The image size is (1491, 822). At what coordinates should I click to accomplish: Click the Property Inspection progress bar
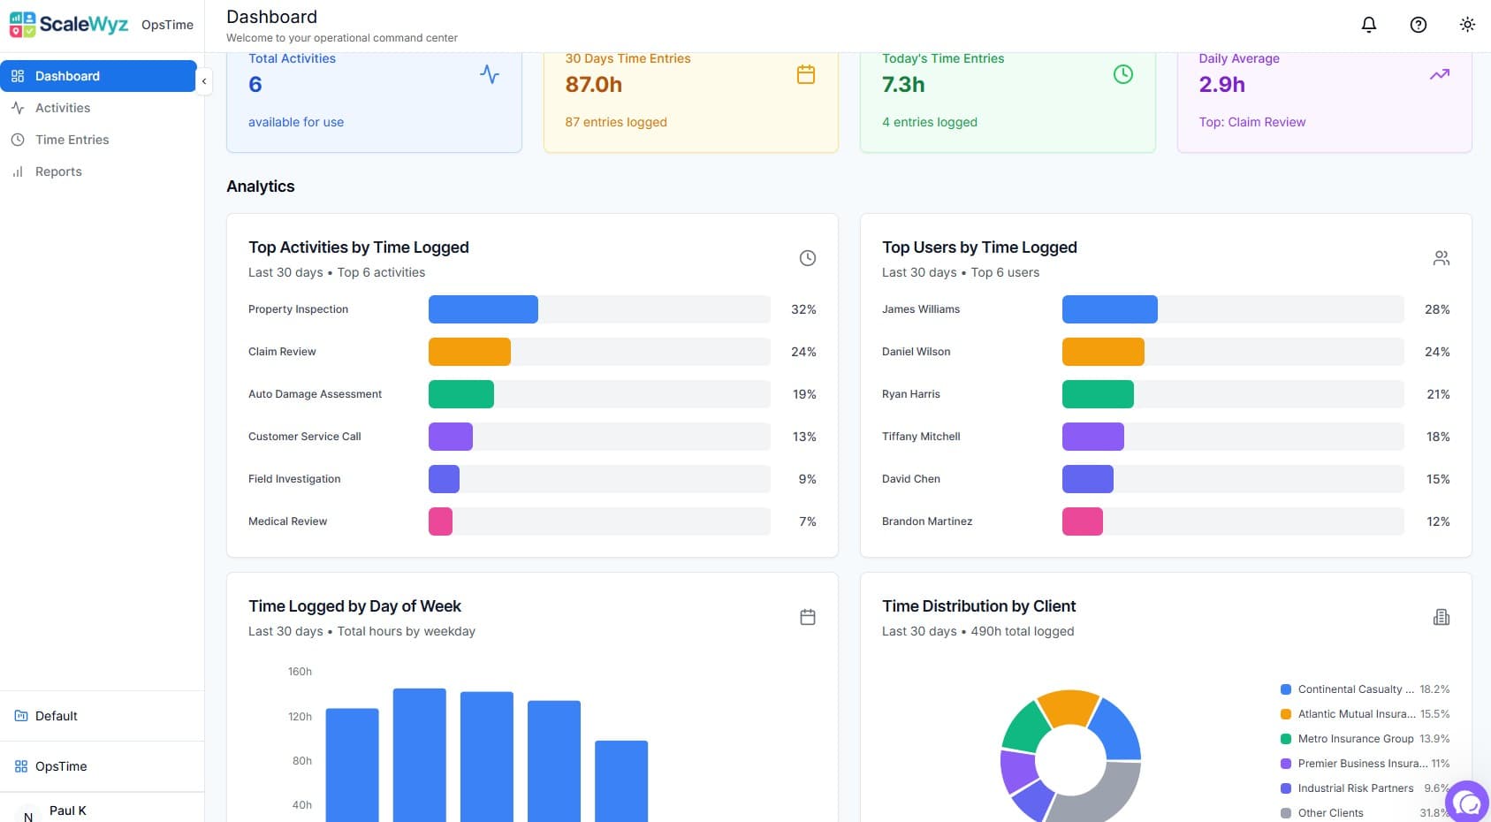(x=598, y=309)
